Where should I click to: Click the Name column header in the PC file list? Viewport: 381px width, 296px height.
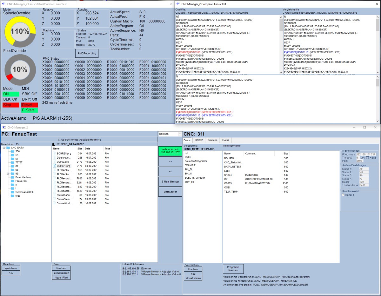[x=62, y=148]
